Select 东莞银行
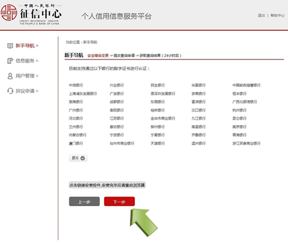The height and width of the screenshot is (246, 288). 157,102
